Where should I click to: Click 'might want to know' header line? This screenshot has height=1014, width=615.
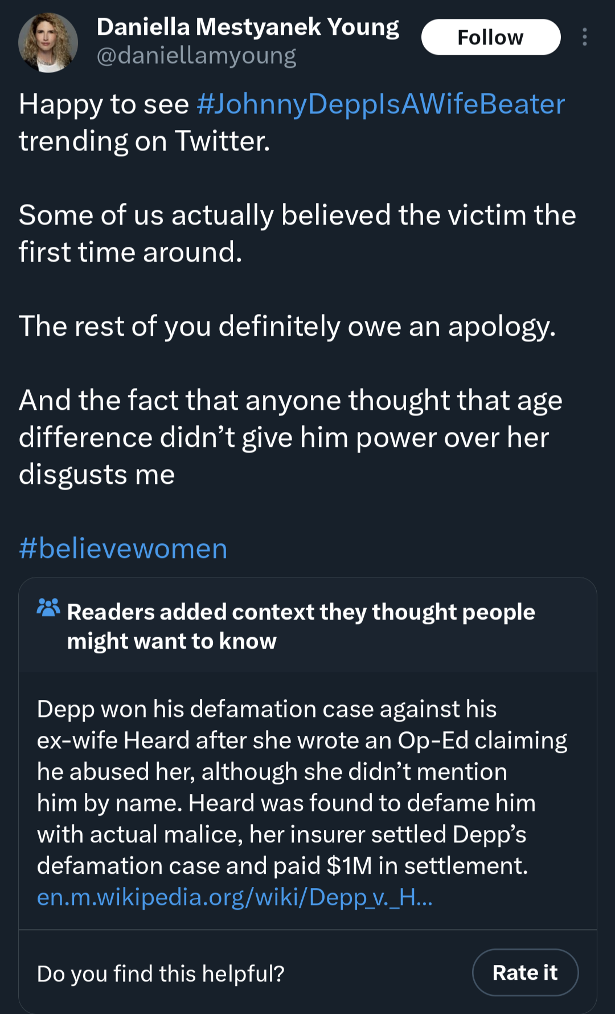(x=171, y=641)
